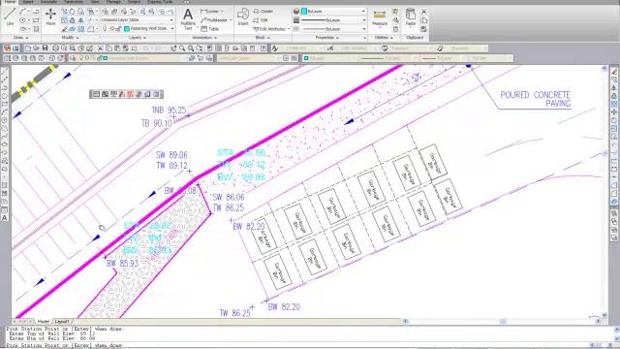Screen dimensions: 620x349
Task: Switch to the Home ribbon tab
Action: pos(10,2)
